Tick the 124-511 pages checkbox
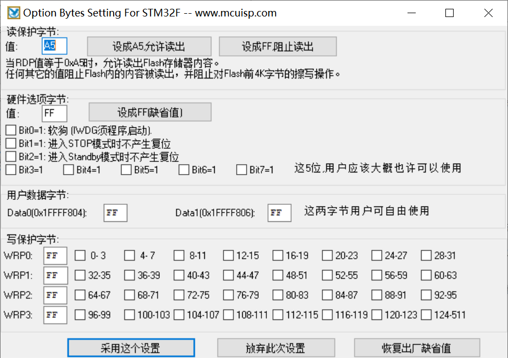508x358 pixels. click(x=426, y=315)
